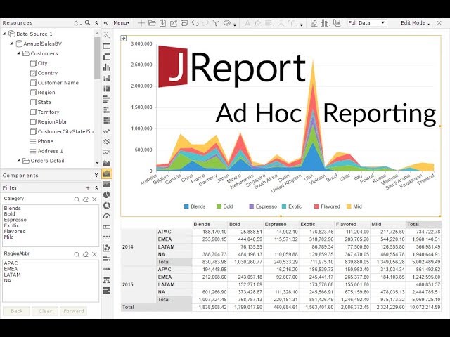Uncheck the Country field checkbox
450x337 pixels.
(33, 73)
